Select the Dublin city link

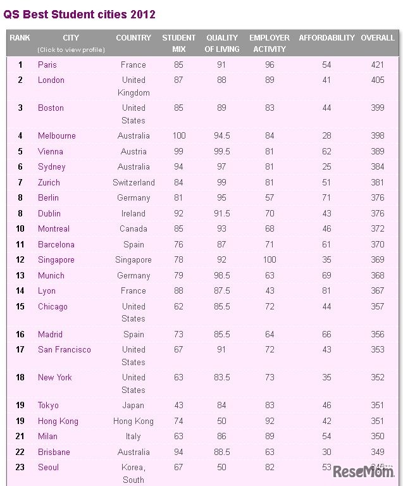(x=49, y=213)
